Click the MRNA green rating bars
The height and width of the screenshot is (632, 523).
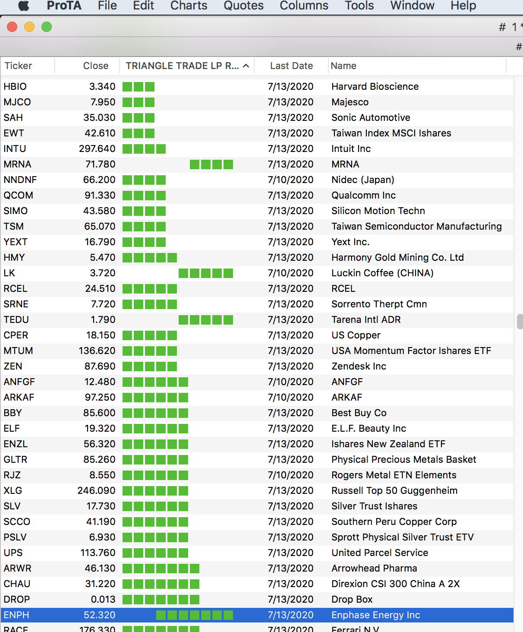click(x=211, y=164)
